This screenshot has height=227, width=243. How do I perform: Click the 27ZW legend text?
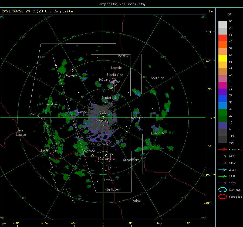(232, 170)
